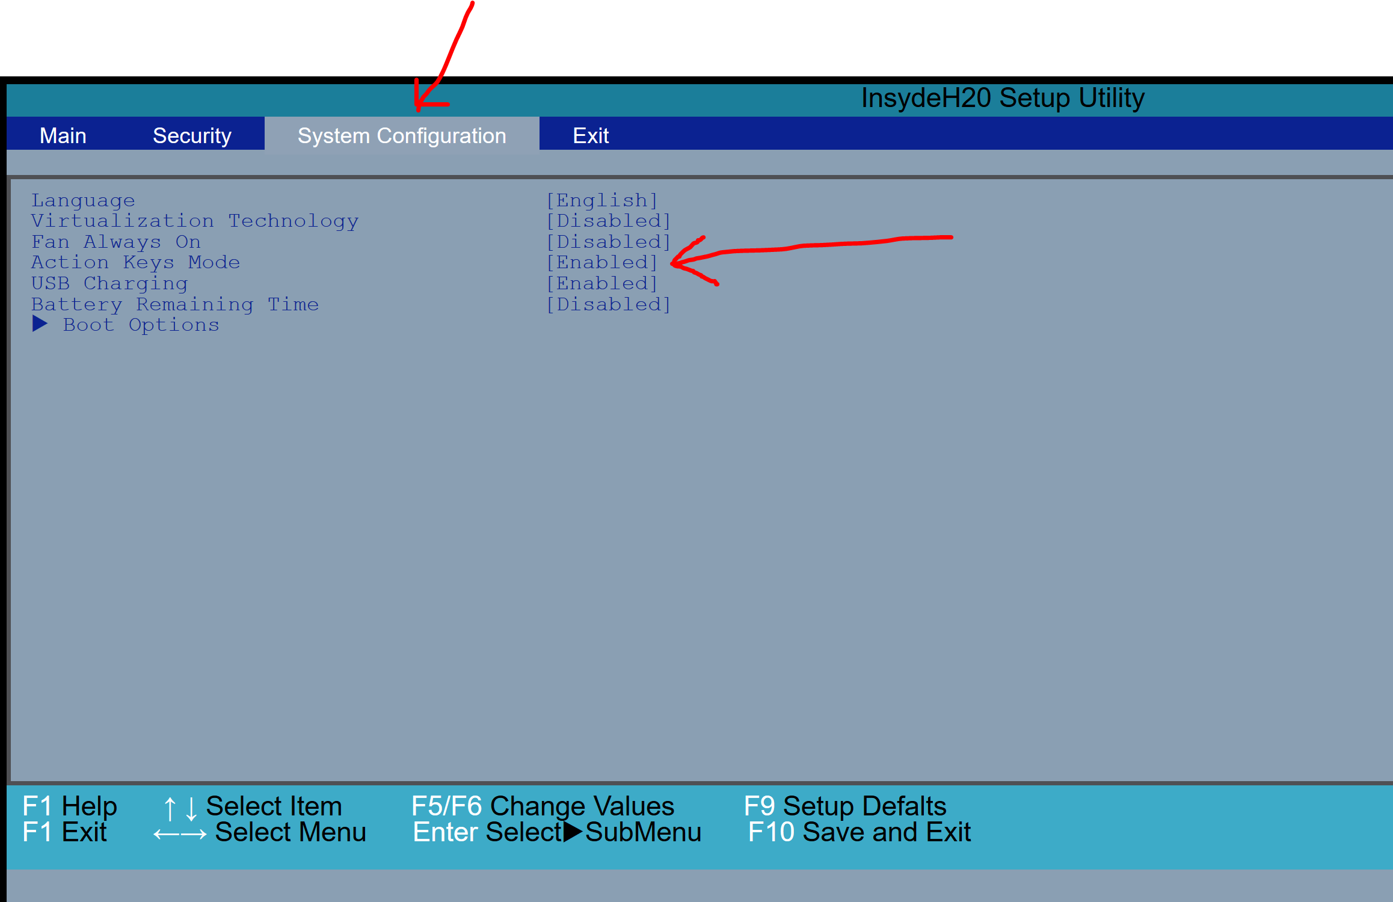
Task: Disable Action Keys Mode
Action: 602,262
